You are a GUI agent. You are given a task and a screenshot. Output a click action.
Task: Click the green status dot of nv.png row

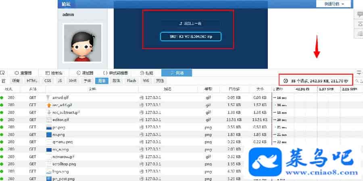(2, 135)
